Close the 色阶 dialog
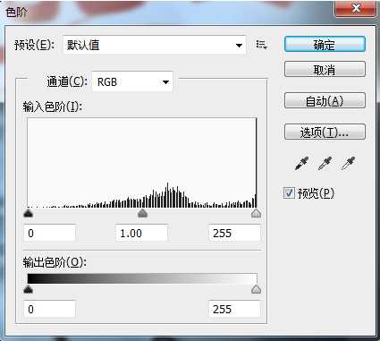Image resolution: width=380 pixels, height=341 pixels. [x=356, y=8]
